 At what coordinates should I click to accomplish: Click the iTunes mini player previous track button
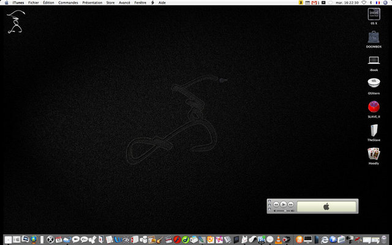276,205
